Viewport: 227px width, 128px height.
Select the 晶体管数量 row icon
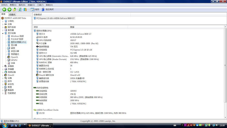(x=37, y=47)
